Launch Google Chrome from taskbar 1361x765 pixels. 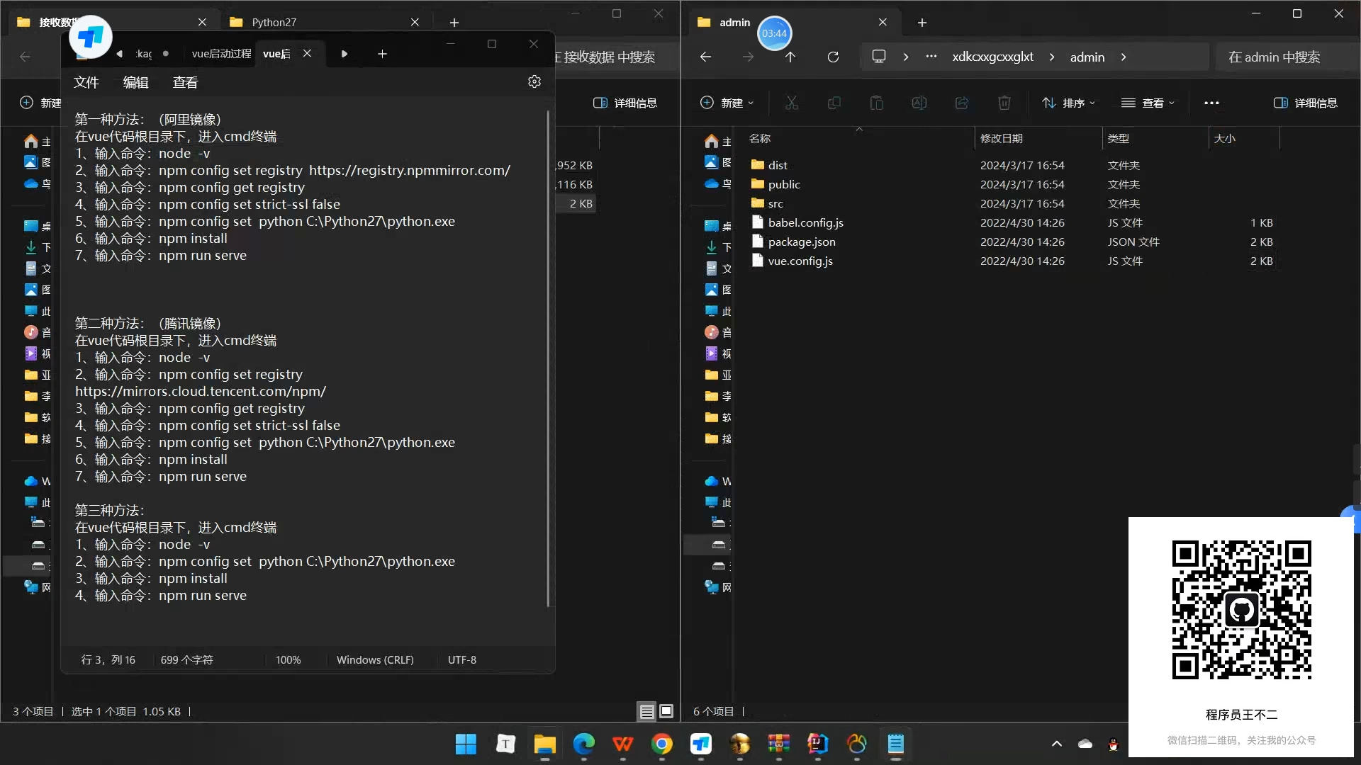click(662, 744)
